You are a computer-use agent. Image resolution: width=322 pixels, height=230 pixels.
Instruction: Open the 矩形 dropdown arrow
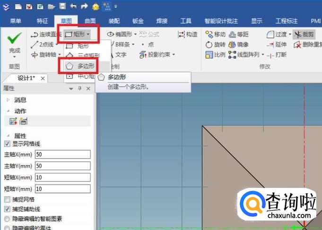coord(88,35)
